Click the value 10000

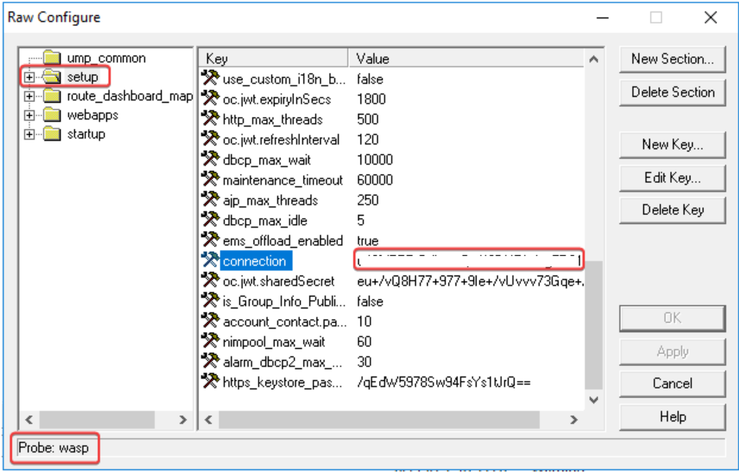click(x=375, y=160)
